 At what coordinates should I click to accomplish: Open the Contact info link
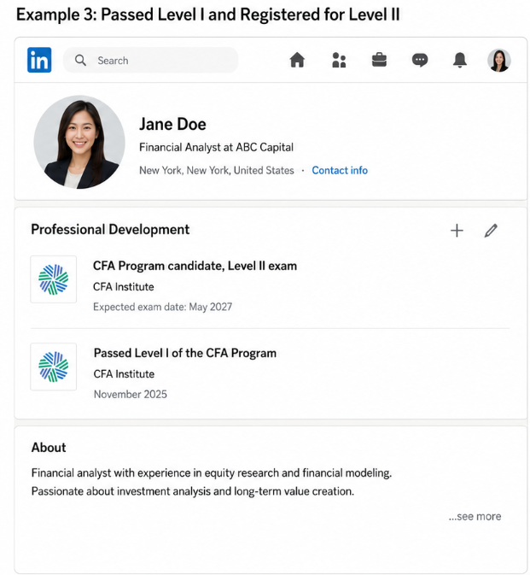[x=340, y=171]
